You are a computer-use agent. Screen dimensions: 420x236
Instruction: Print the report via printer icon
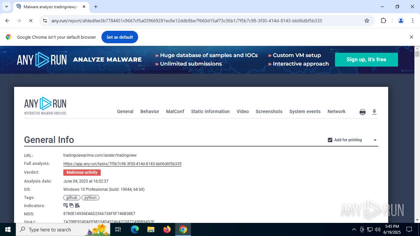click(363, 112)
